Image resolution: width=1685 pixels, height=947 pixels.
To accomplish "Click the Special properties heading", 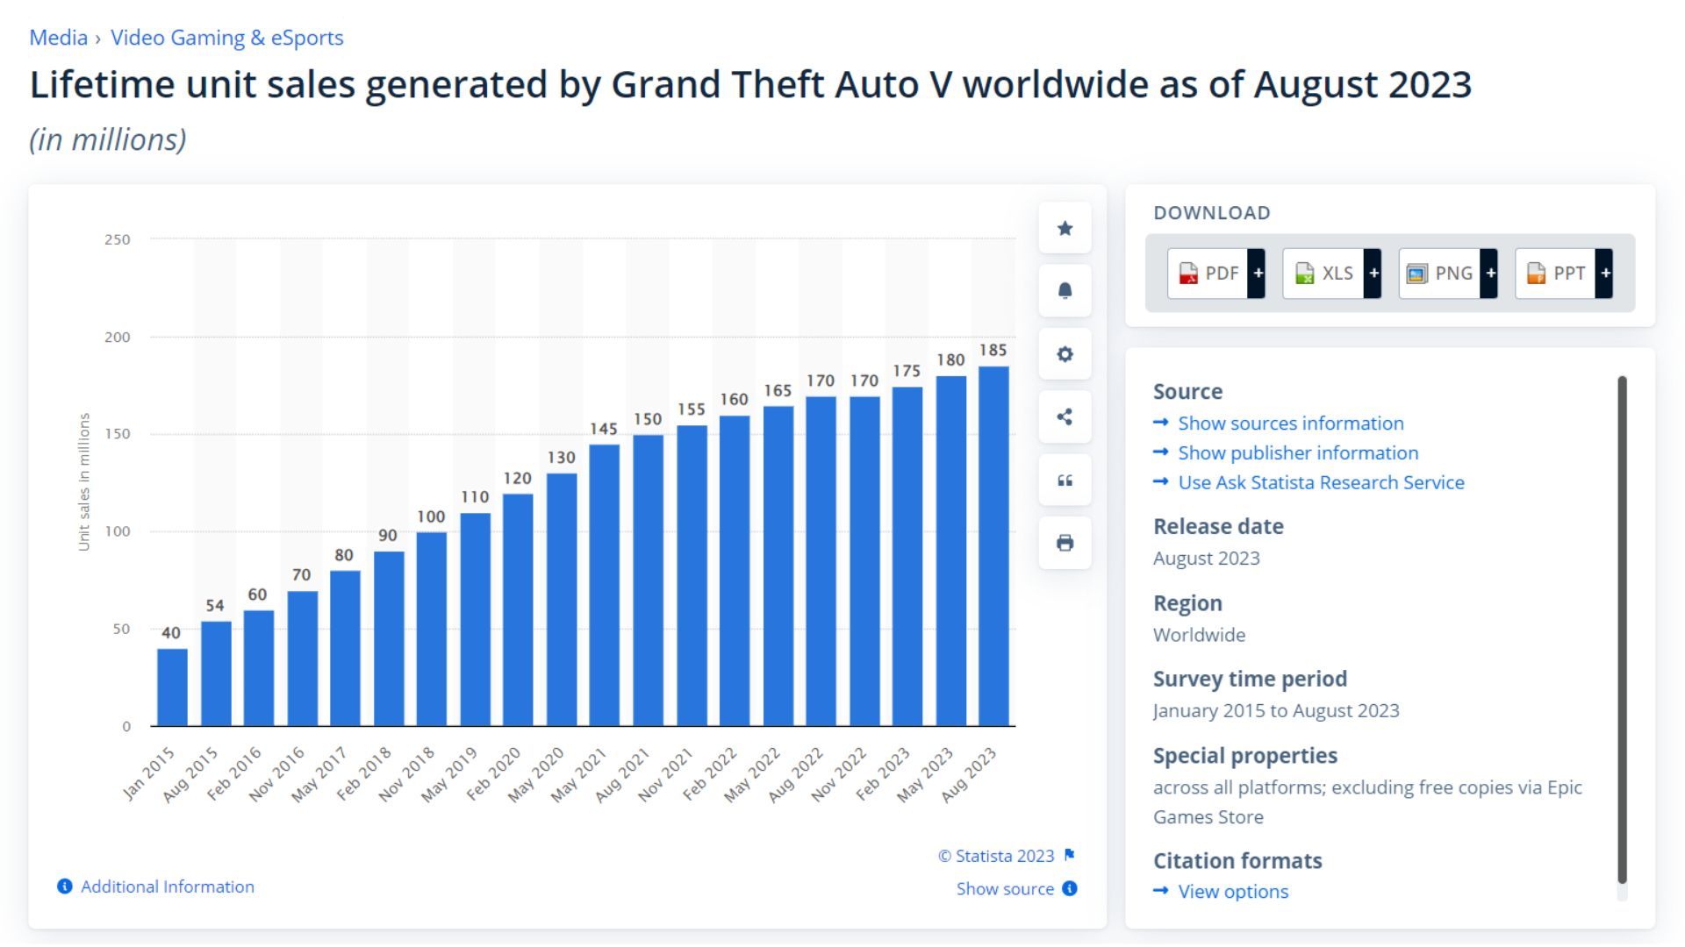I will 1244,756.
